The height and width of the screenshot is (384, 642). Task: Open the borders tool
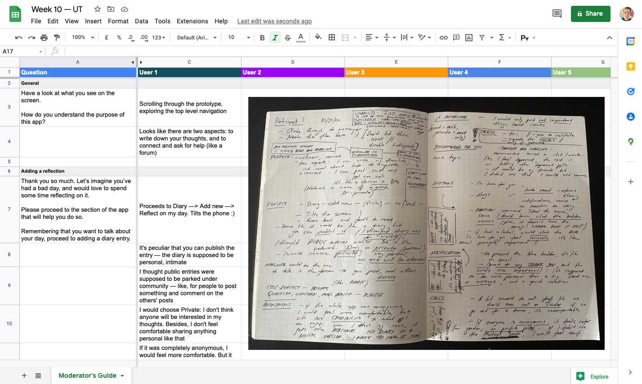coord(332,38)
